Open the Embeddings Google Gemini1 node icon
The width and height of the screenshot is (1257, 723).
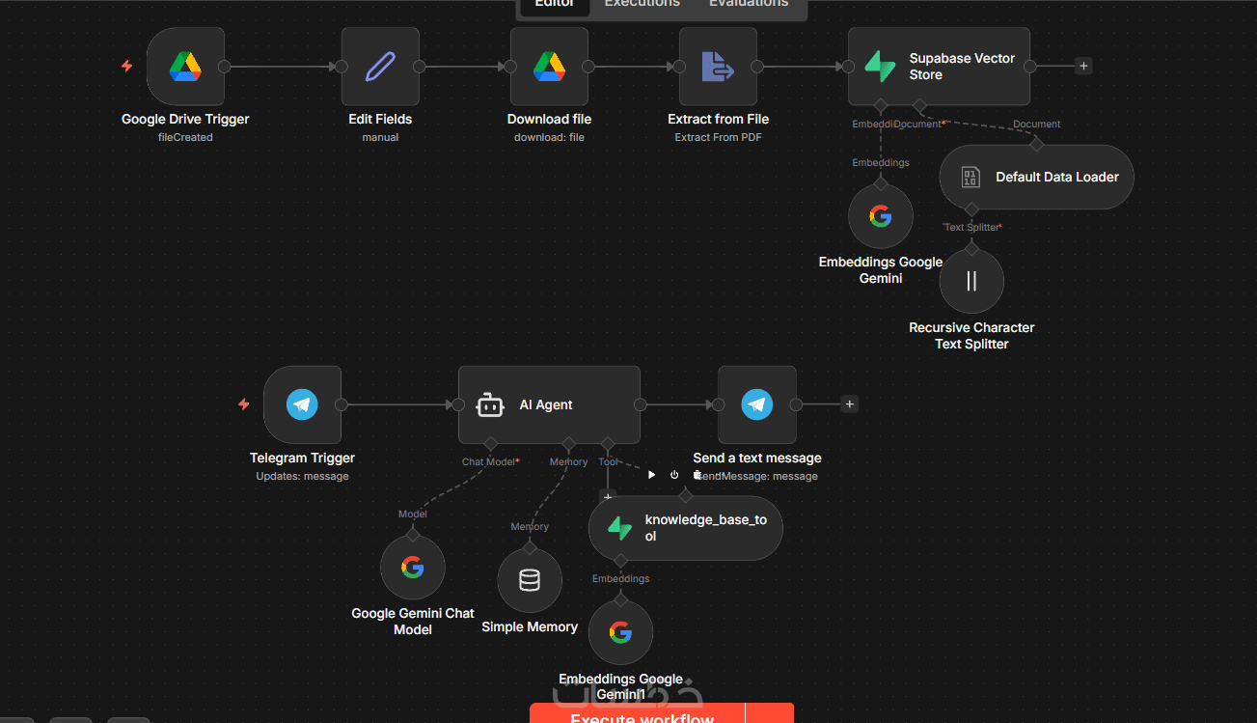tap(620, 632)
